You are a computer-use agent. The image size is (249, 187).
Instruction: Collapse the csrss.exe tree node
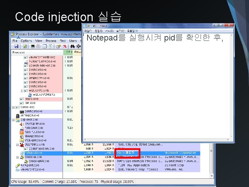click(13, 107)
